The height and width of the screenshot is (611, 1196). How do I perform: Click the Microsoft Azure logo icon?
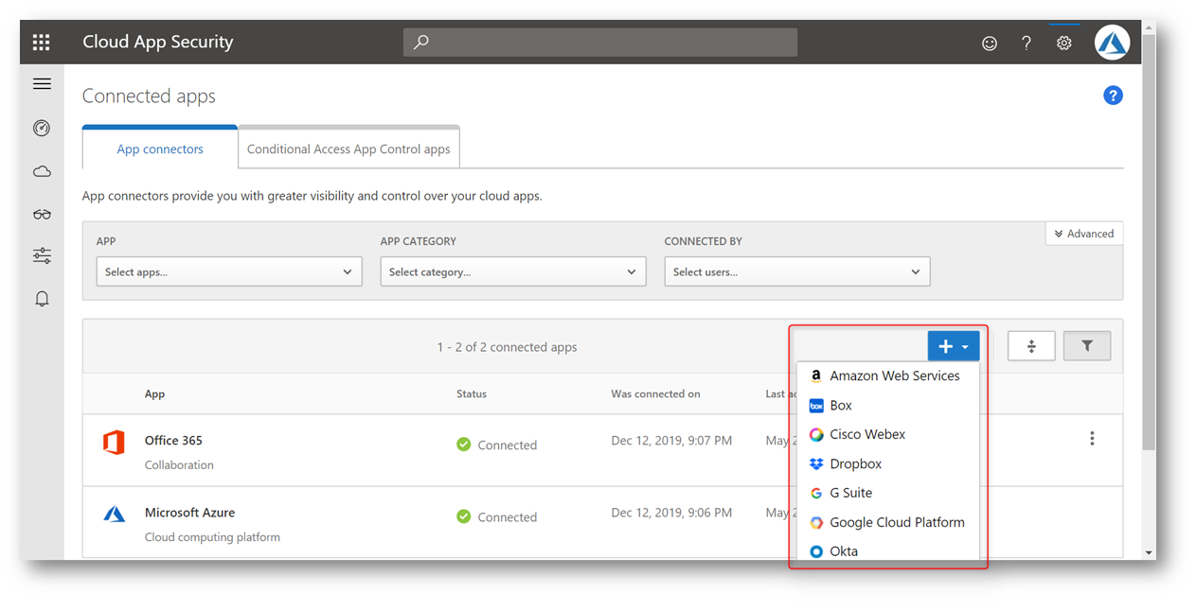[114, 515]
